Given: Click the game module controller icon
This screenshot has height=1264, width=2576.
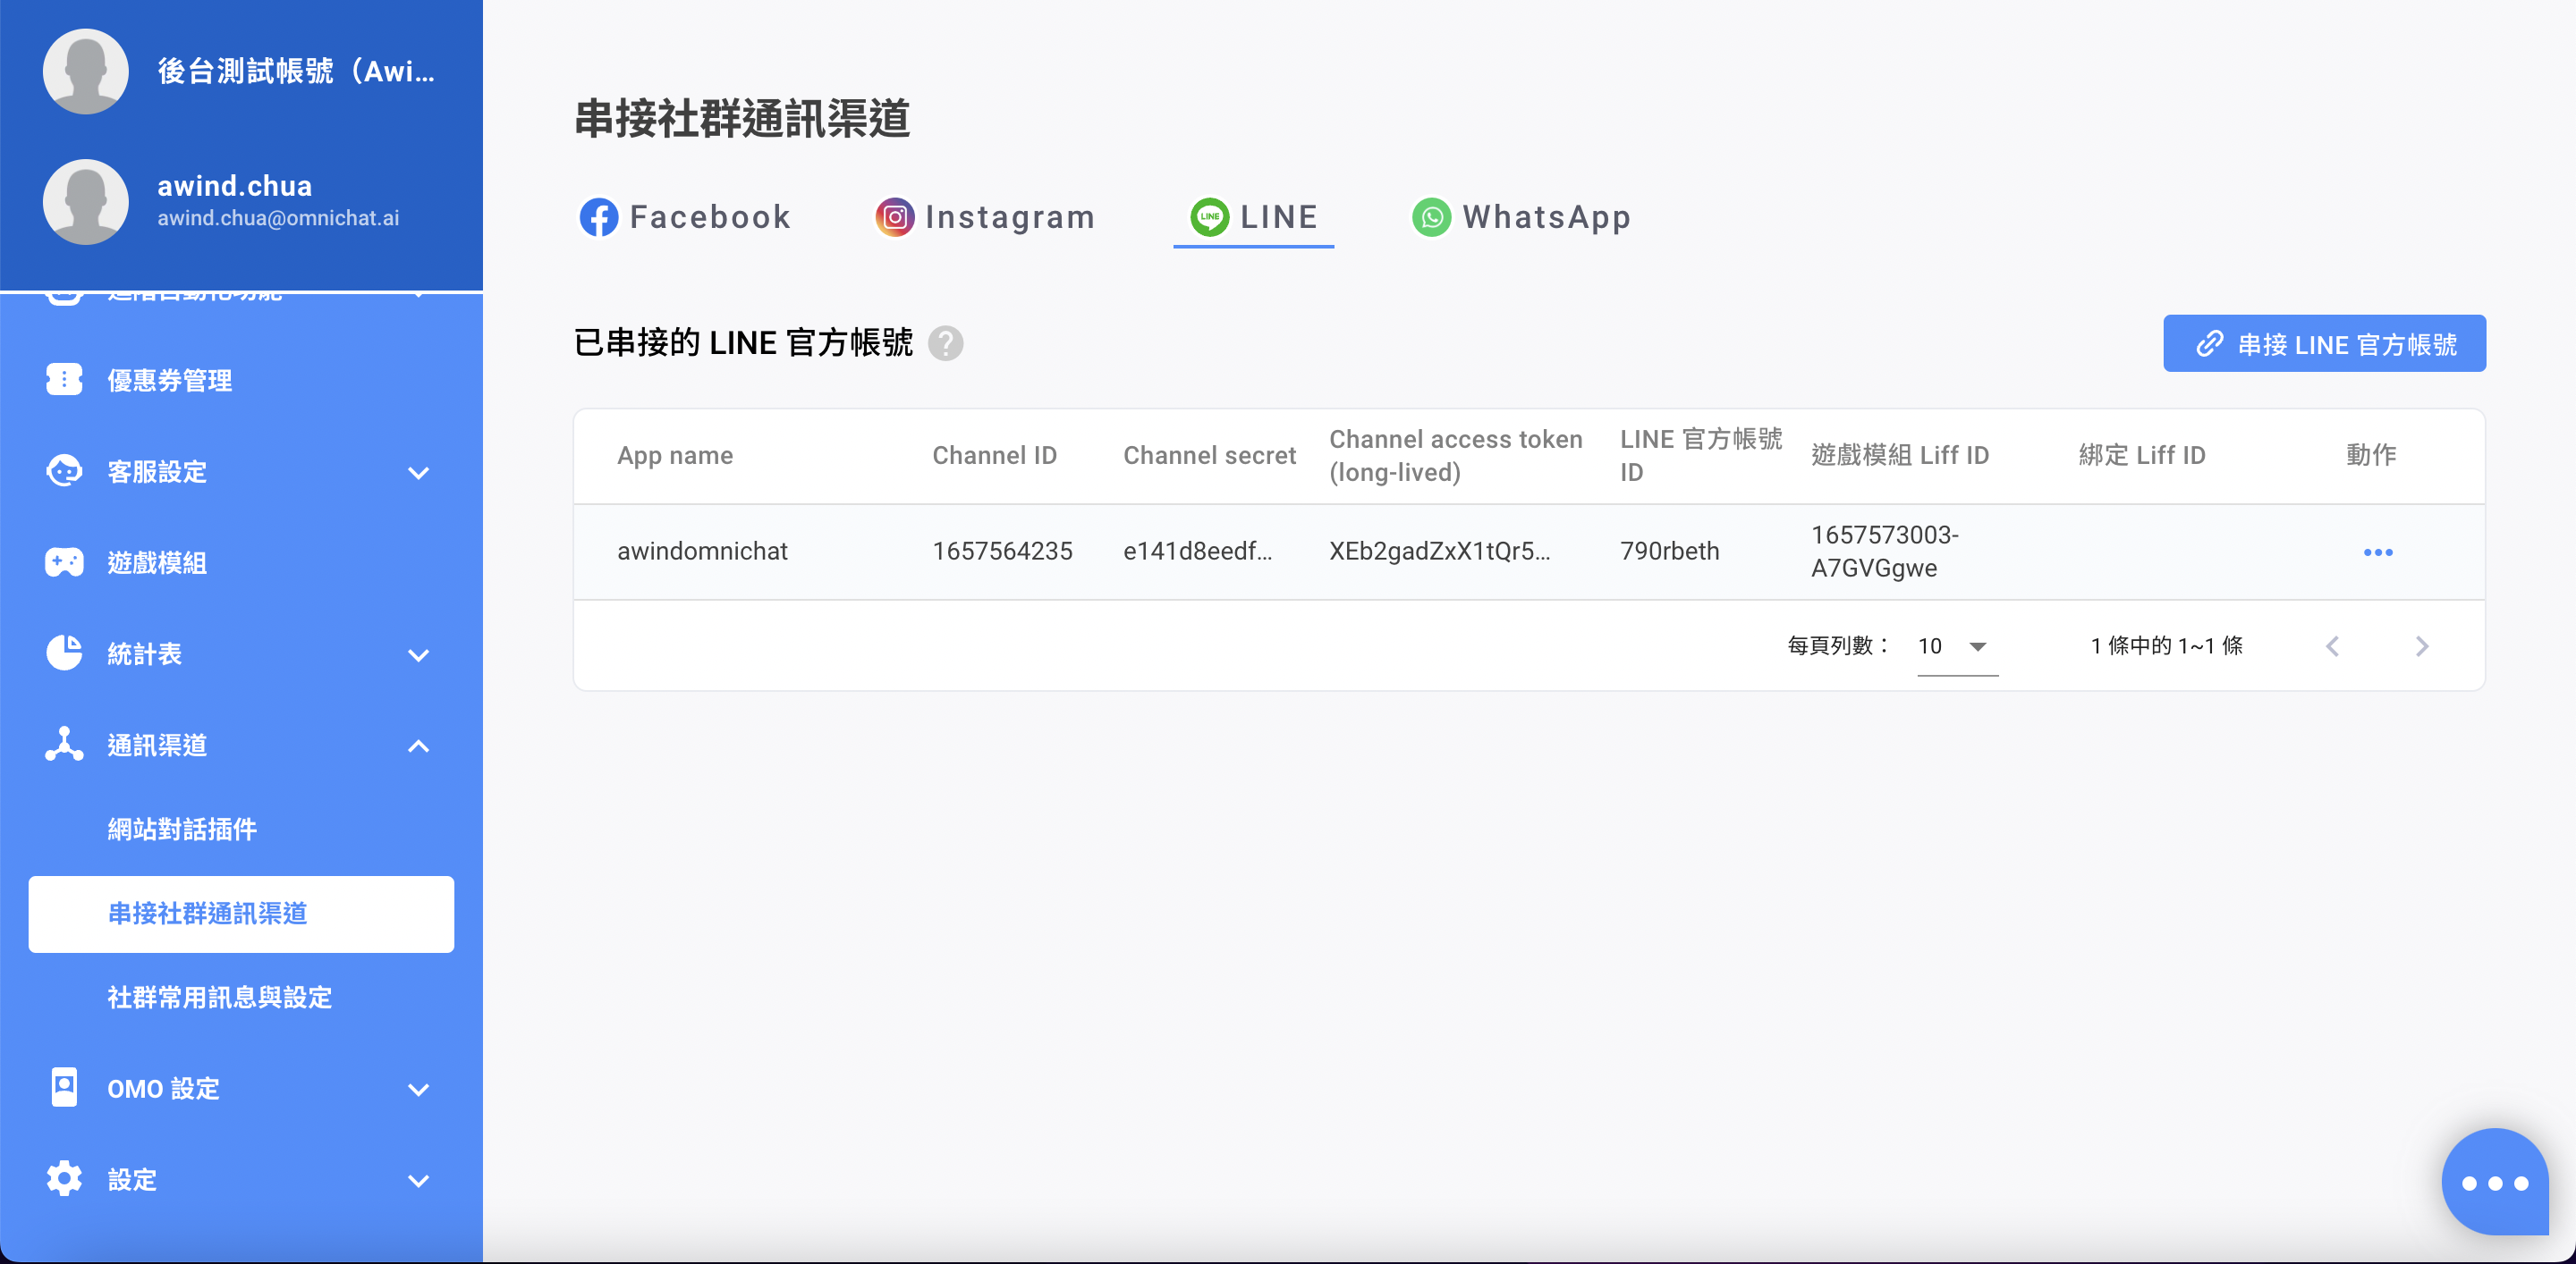Looking at the screenshot, I should (x=64, y=562).
